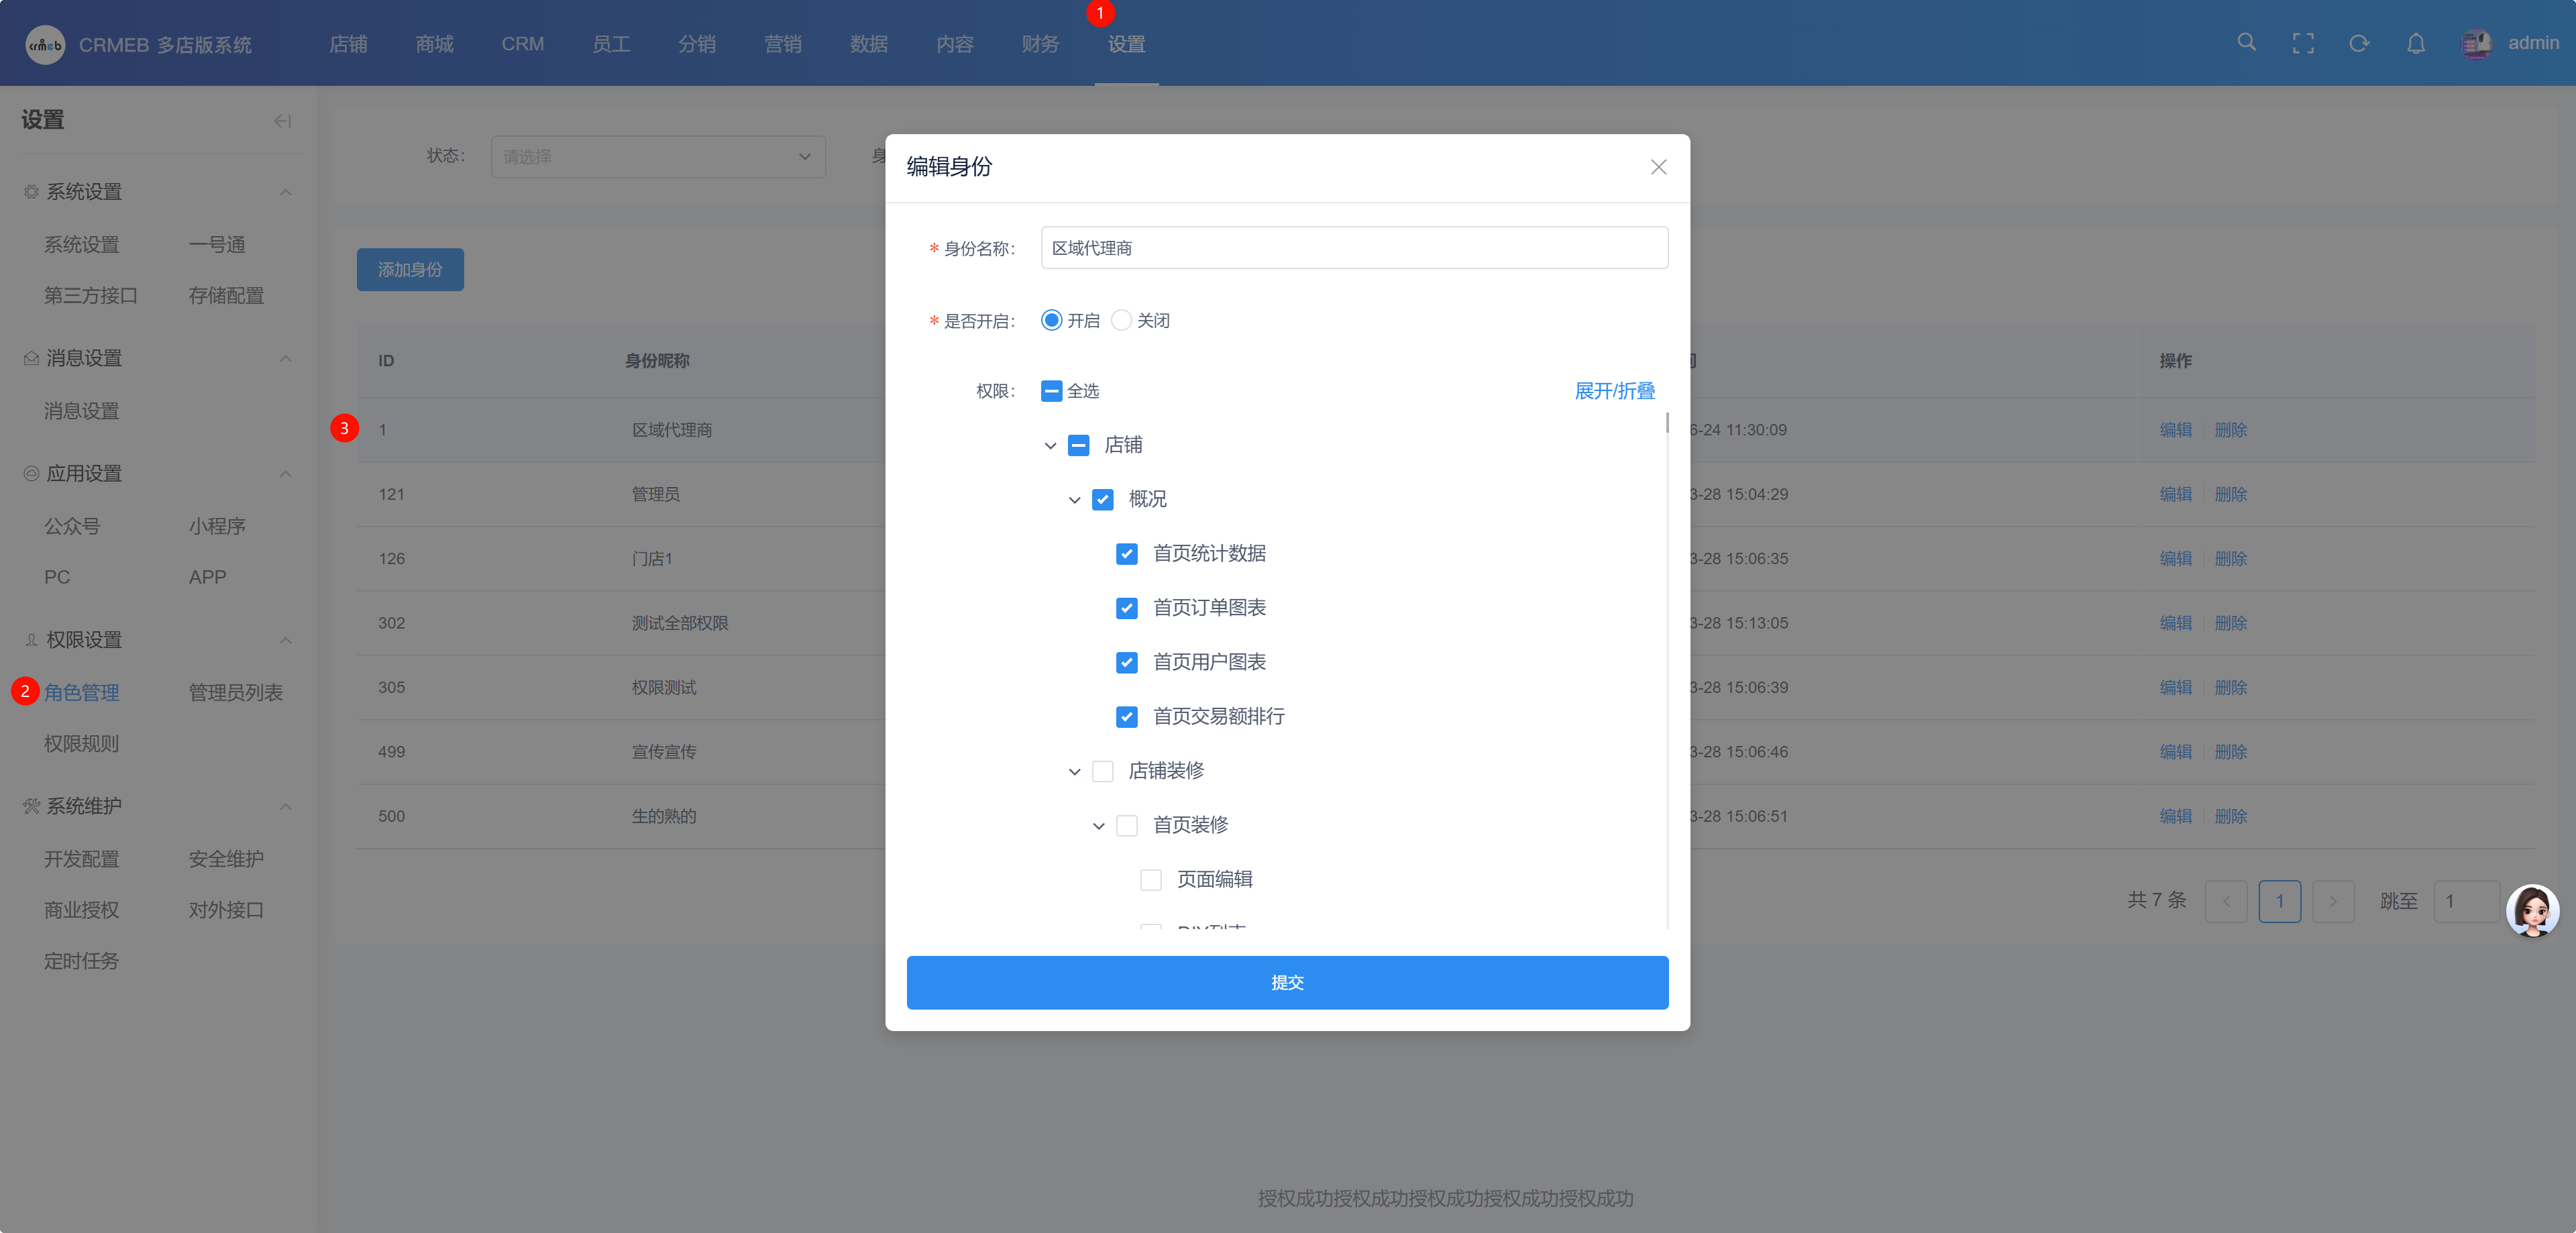The height and width of the screenshot is (1233, 2576).
Task: Uncheck the 概况 checkbox
Action: point(1102,499)
